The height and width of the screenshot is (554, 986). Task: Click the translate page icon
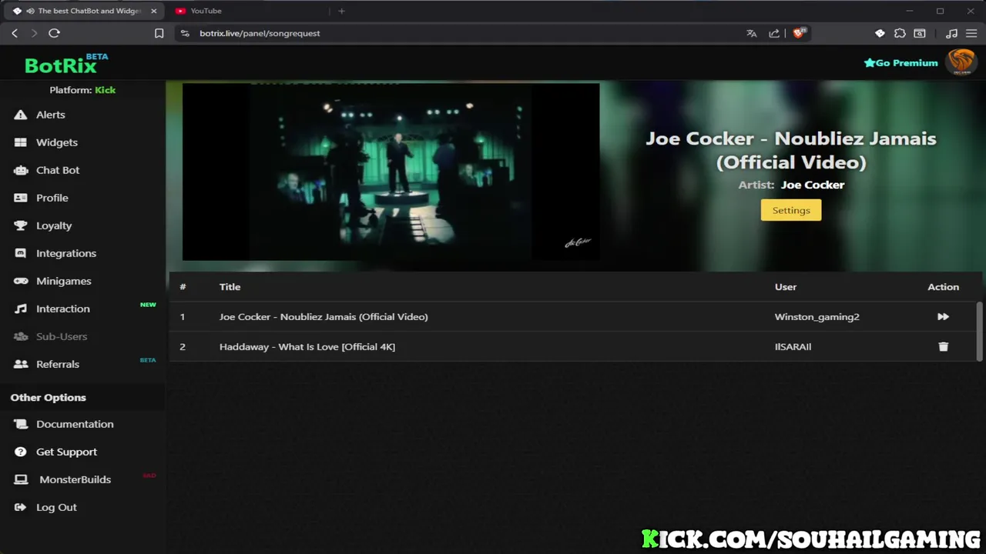coord(751,33)
